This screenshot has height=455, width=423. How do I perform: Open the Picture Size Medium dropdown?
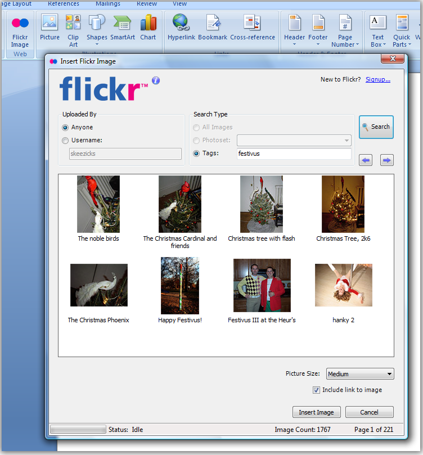tap(360, 374)
